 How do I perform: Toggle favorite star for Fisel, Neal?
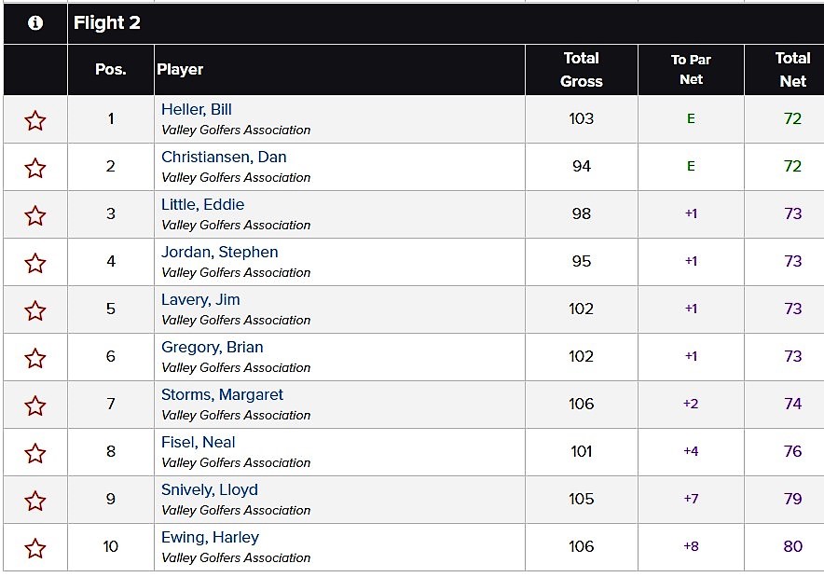point(35,454)
